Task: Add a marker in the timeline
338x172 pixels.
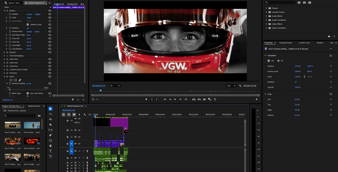Action: 79,114
